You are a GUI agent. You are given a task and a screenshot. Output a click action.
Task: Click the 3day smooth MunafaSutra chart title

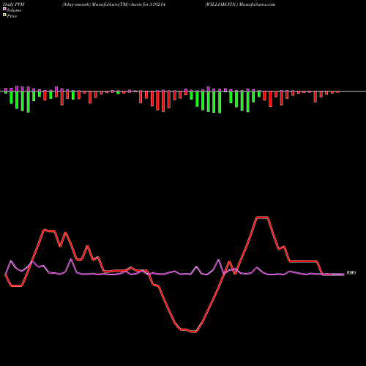pyautogui.click(x=114, y=4)
